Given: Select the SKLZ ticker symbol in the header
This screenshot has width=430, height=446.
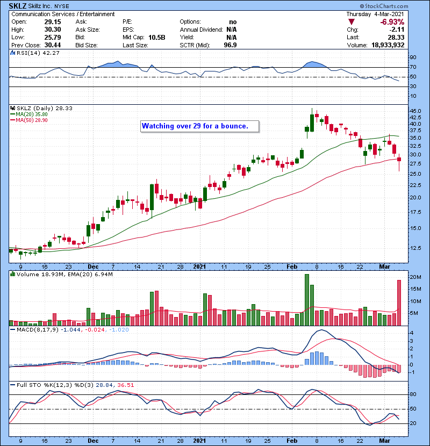Looking at the screenshot, I should (x=18, y=6).
